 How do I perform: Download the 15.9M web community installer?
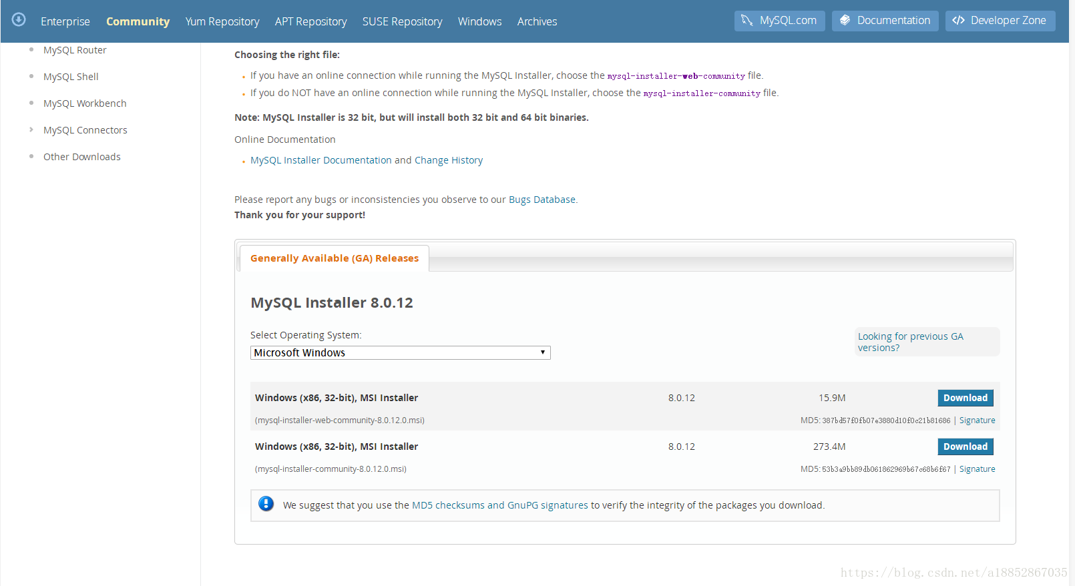pyautogui.click(x=965, y=398)
